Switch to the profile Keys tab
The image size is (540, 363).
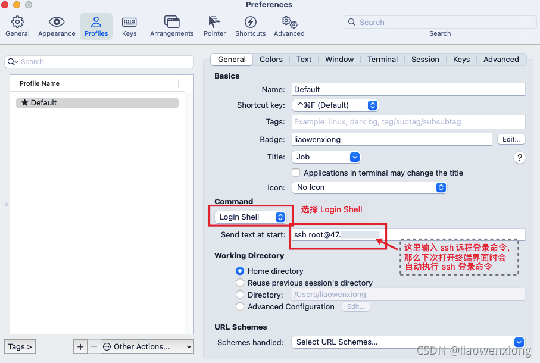[x=461, y=59]
